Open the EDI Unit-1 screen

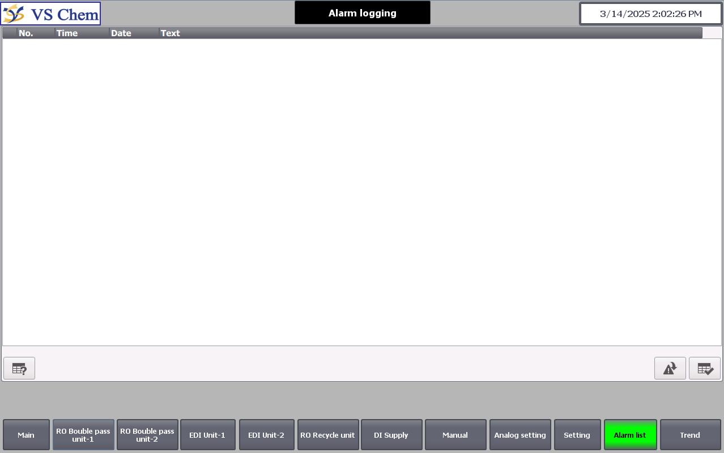207,435
